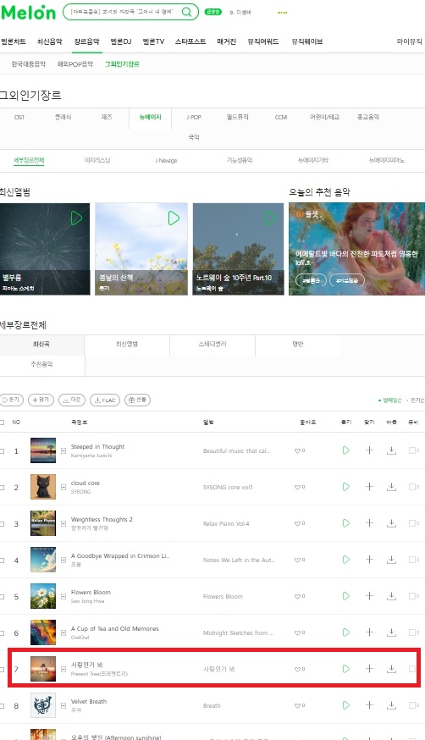Open the 뉴에이지 genre tab
The image size is (425, 740).
tap(150, 117)
